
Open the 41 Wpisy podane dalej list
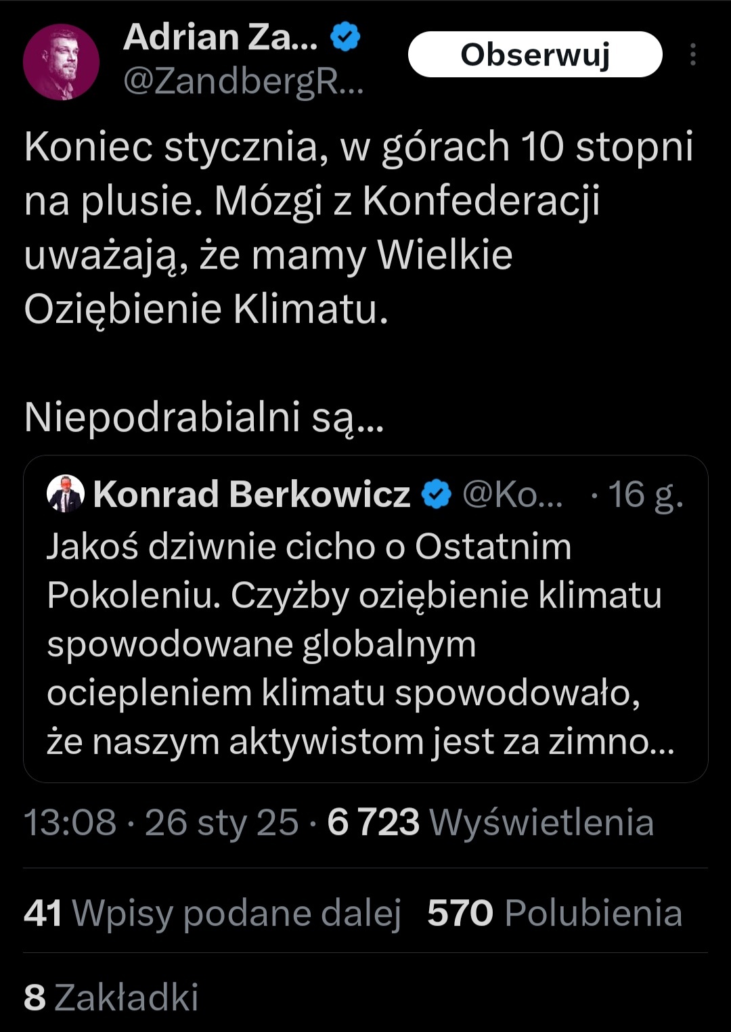[213, 913]
